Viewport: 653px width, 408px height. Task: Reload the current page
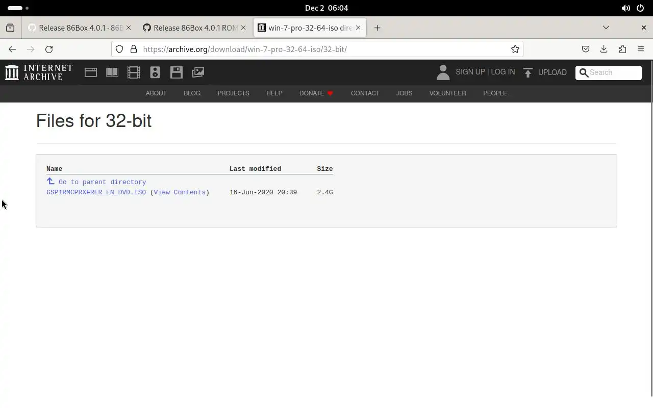coord(49,49)
